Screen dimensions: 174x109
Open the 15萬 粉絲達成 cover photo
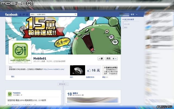click(63, 36)
